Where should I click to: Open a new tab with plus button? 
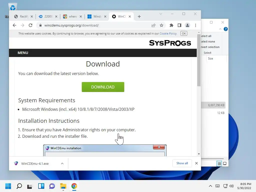pyautogui.click(x=139, y=16)
